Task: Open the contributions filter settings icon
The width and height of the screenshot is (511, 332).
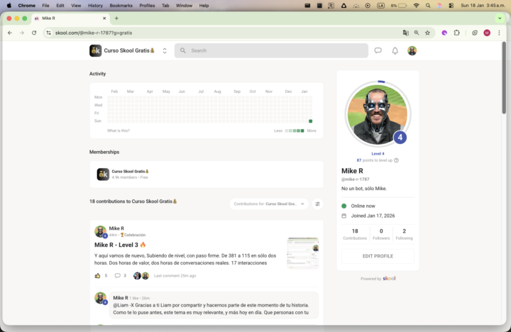Action: pyautogui.click(x=317, y=204)
